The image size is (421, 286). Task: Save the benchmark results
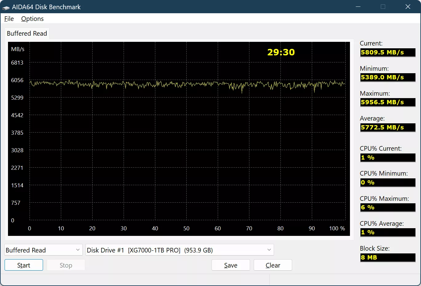[231, 265]
